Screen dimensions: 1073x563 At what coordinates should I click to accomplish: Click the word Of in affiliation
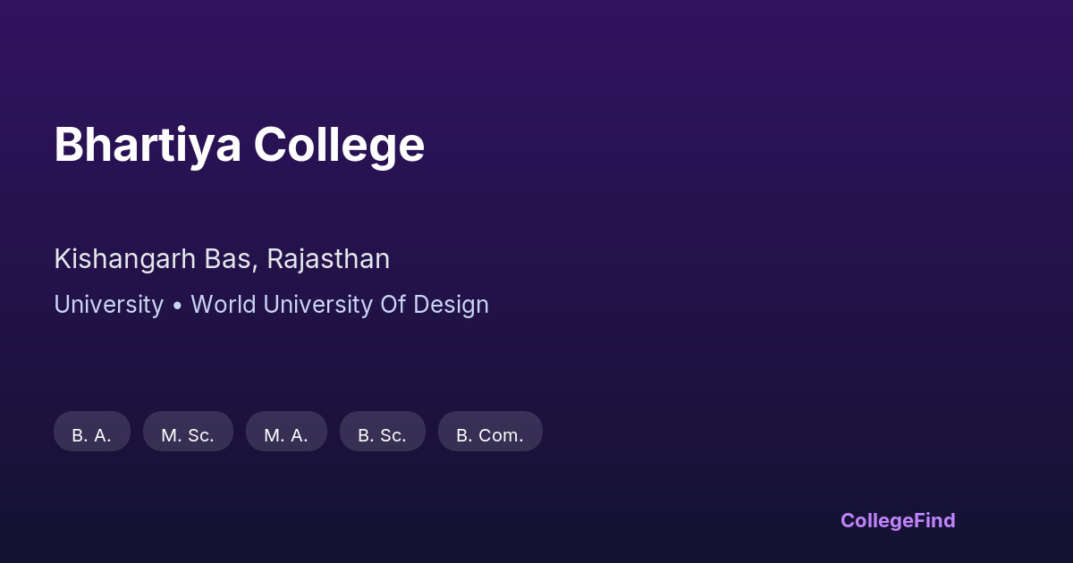393,305
